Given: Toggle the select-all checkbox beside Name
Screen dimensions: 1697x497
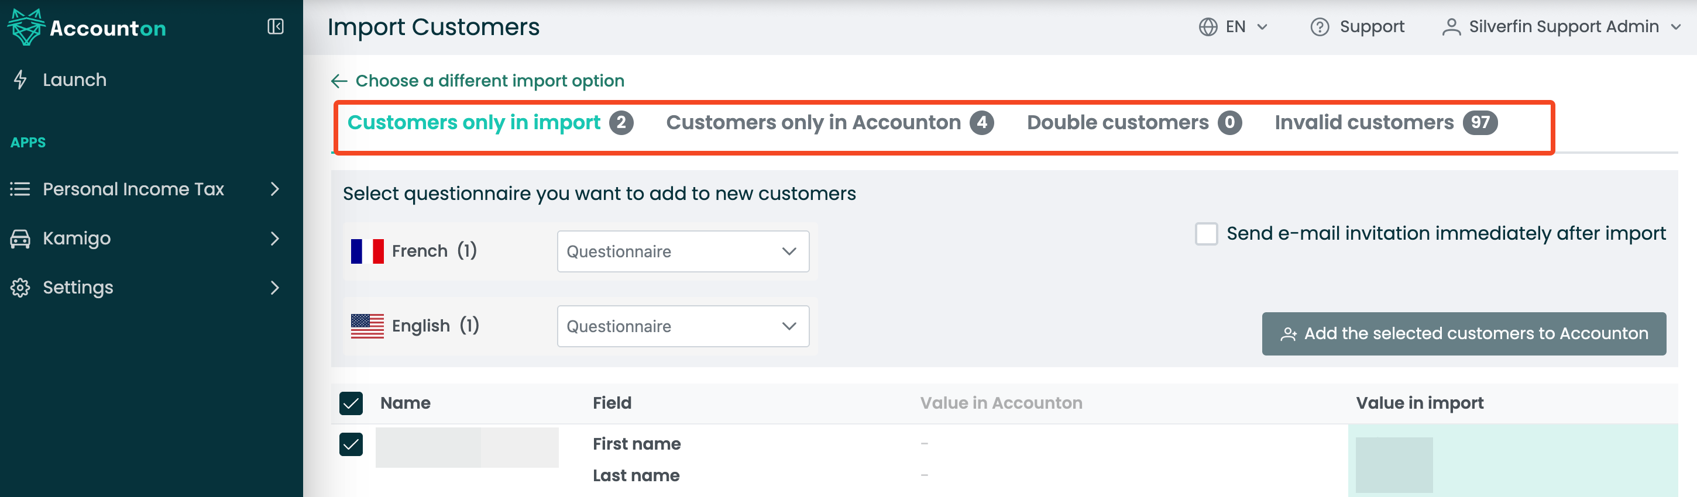Looking at the screenshot, I should click(351, 403).
